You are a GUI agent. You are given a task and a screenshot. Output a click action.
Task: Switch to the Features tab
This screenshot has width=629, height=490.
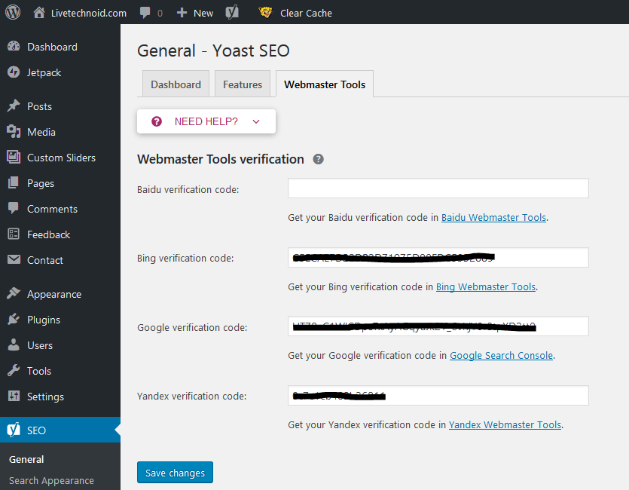click(242, 84)
